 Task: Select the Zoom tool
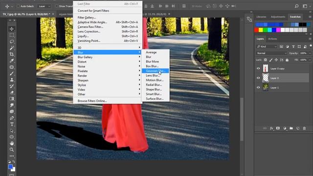12,150
